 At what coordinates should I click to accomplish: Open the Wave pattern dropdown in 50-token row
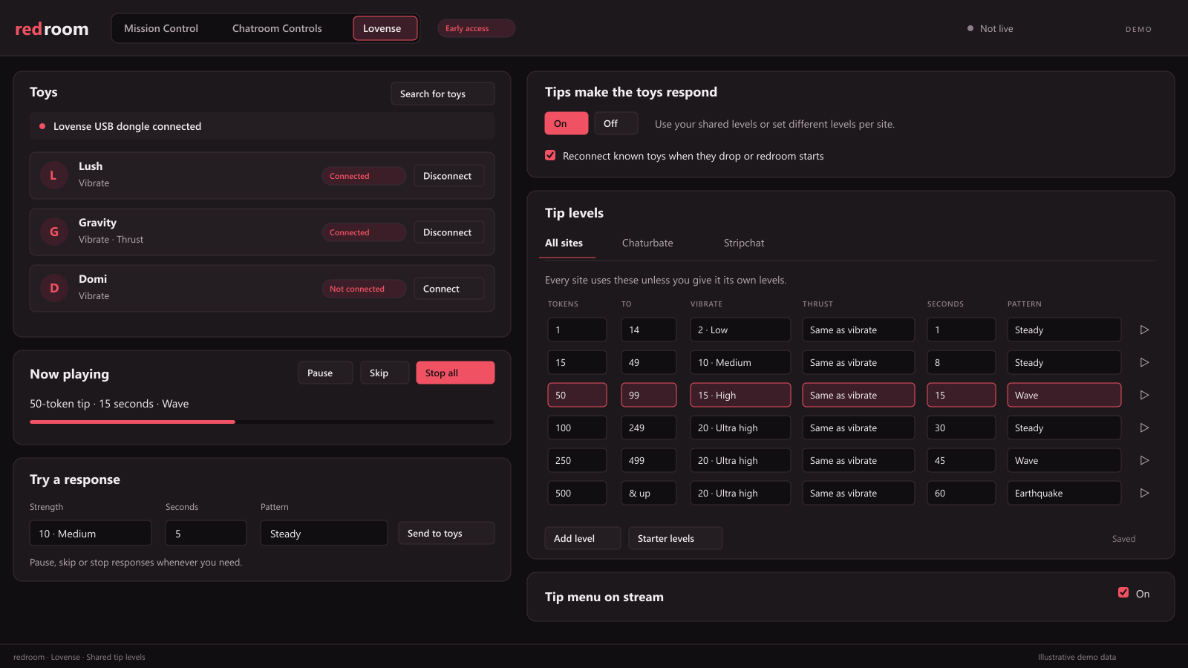click(1064, 395)
